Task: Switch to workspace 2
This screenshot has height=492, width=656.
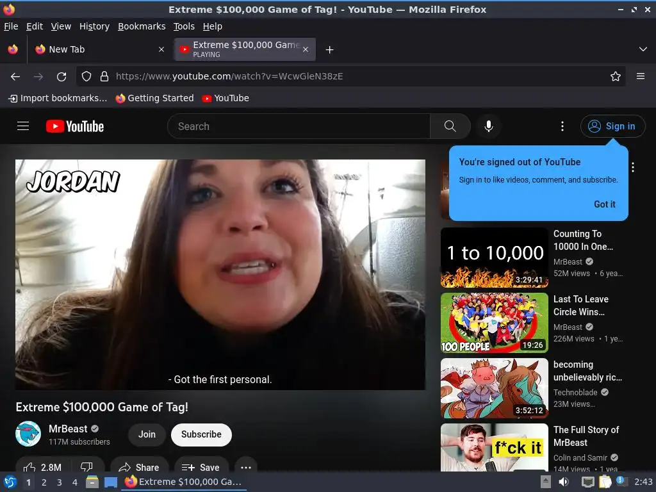Action: coord(44,482)
